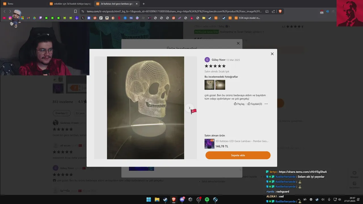This screenshot has height=204, width=363.
Task: Open the purchased product thumbnail
Action: point(209,144)
